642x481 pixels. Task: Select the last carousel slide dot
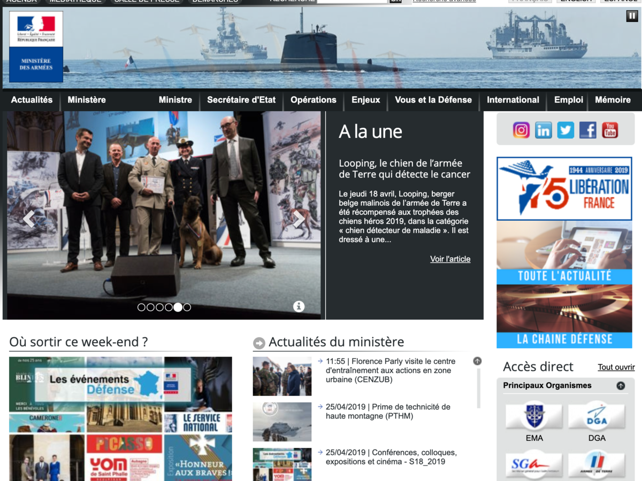pos(187,307)
